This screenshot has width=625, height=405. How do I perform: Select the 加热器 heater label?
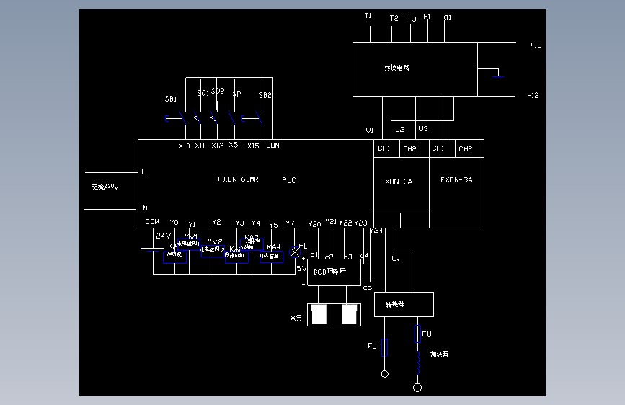click(x=440, y=354)
